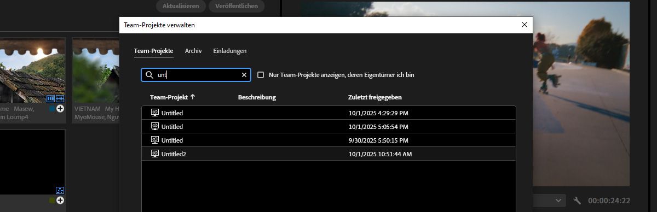Screen dimensions: 657x212
Task: Click the magnifier icon in the search box
Action: click(x=149, y=75)
